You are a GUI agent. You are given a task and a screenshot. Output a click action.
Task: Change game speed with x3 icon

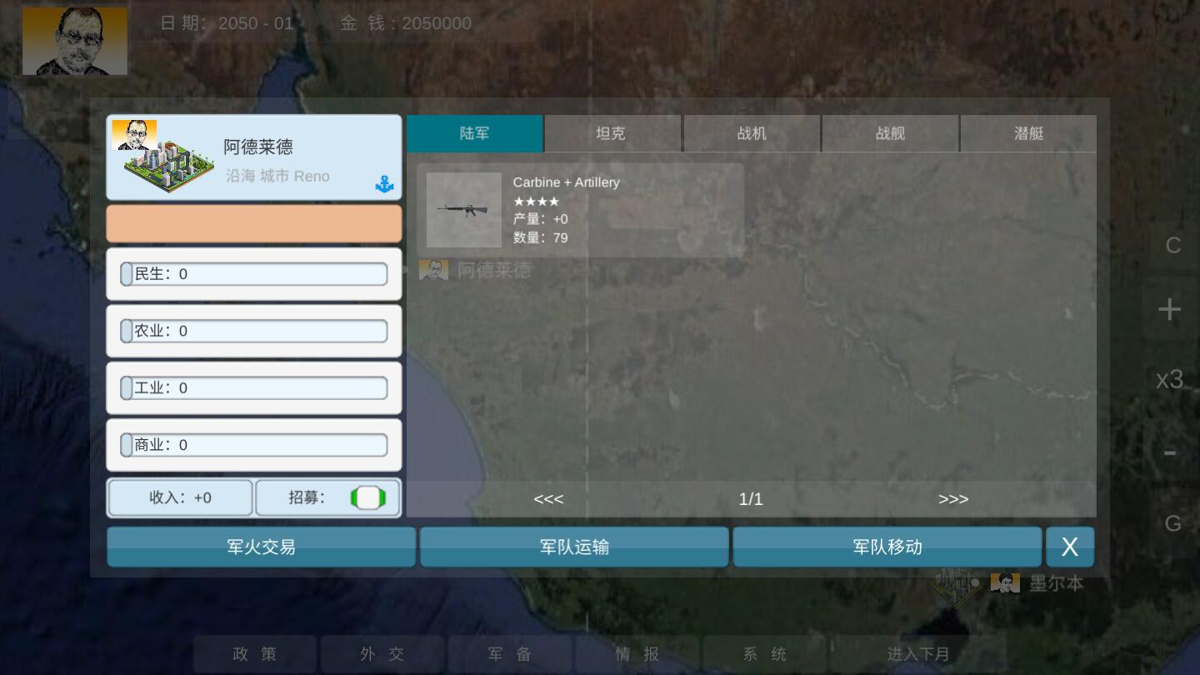[x=1170, y=379]
